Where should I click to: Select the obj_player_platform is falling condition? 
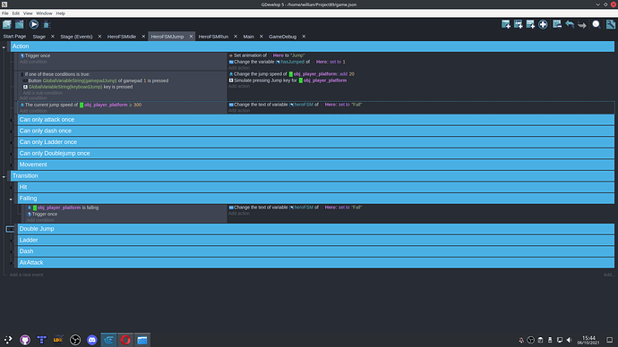63,207
